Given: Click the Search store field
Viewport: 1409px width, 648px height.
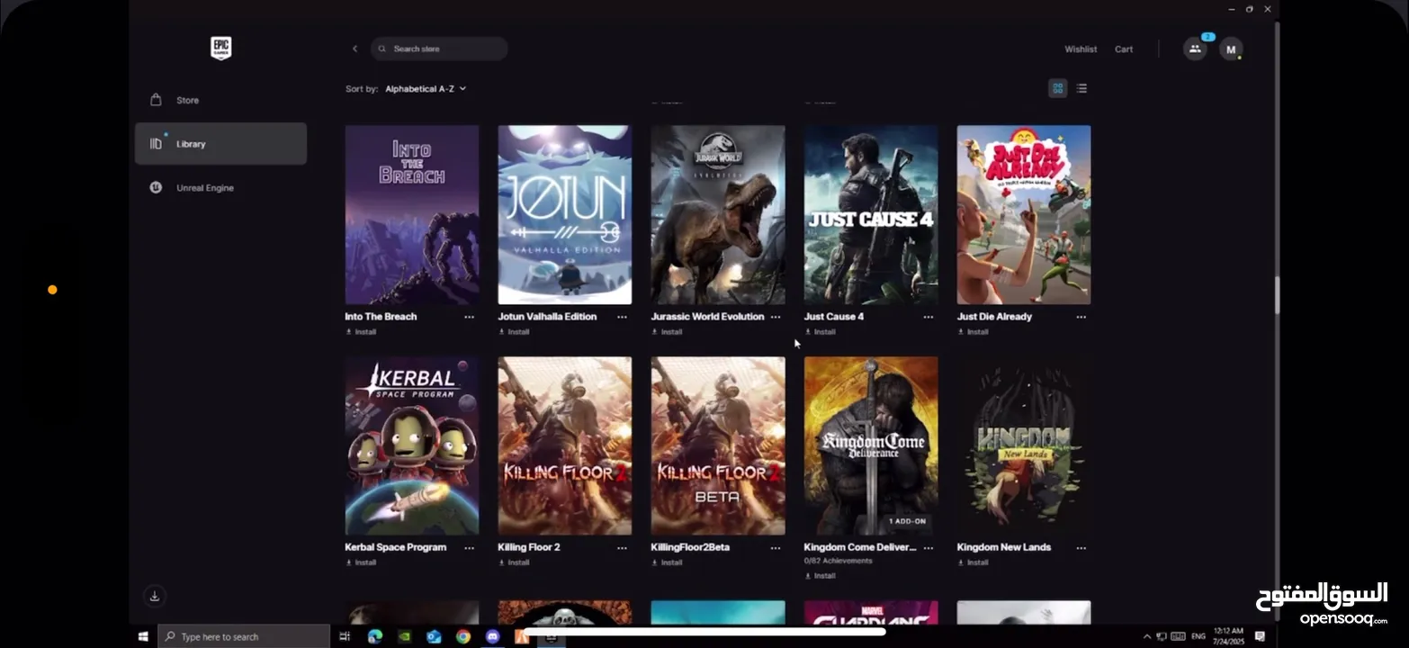Looking at the screenshot, I should pos(439,49).
